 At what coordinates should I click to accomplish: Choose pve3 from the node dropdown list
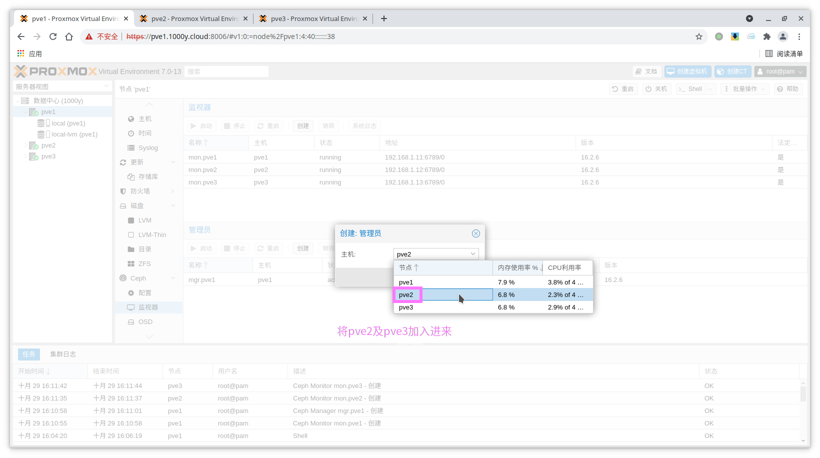pos(406,307)
